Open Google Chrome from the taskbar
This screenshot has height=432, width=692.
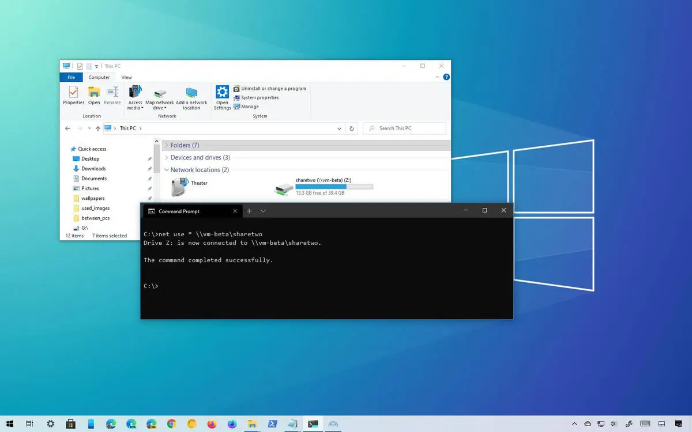click(x=171, y=424)
